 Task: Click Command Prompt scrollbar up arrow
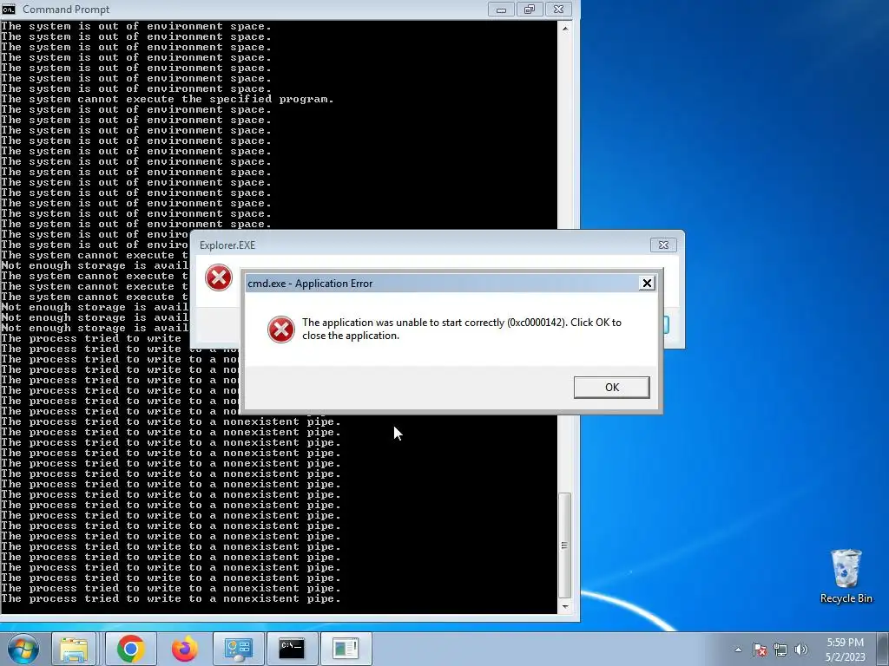[564, 27]
